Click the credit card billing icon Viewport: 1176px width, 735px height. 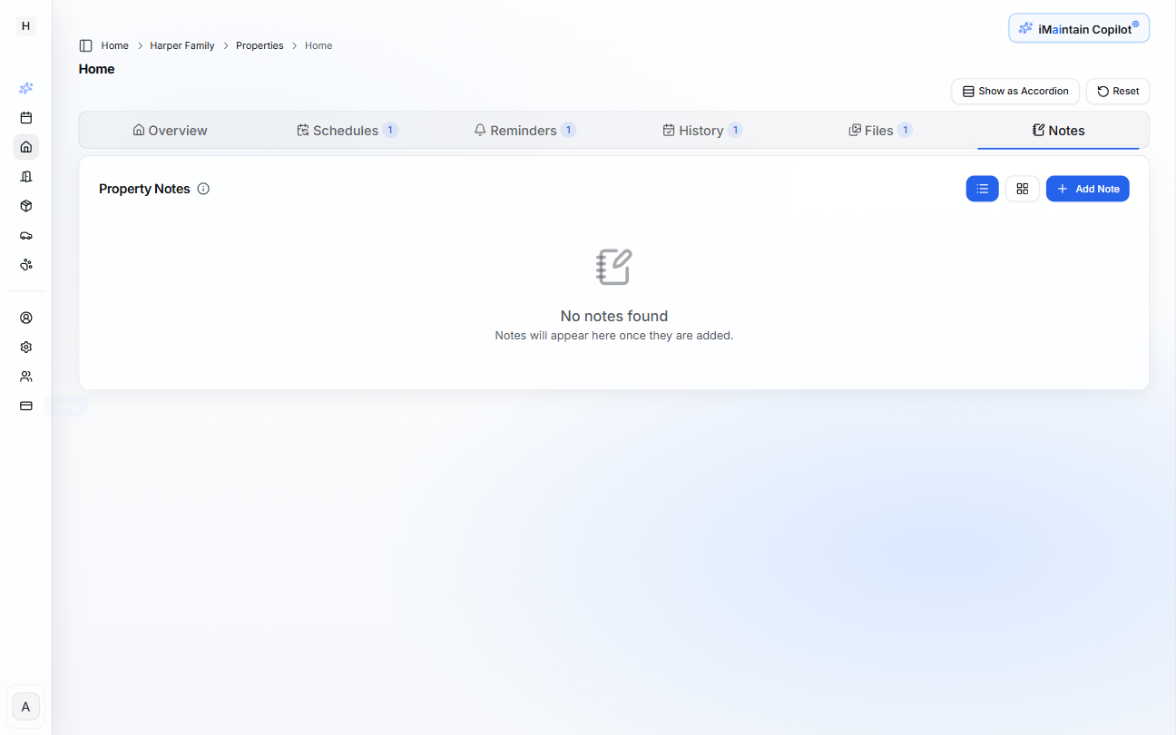pyautogui.click(x=25, y=405)
